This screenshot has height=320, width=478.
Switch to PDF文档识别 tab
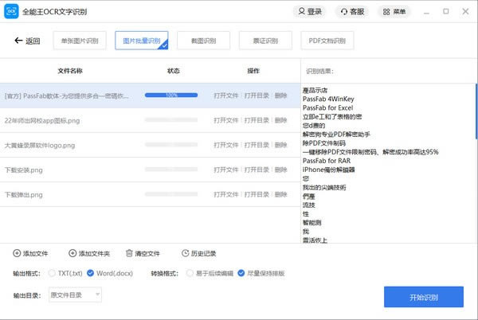pyautogui.click(x=328, y=41)
